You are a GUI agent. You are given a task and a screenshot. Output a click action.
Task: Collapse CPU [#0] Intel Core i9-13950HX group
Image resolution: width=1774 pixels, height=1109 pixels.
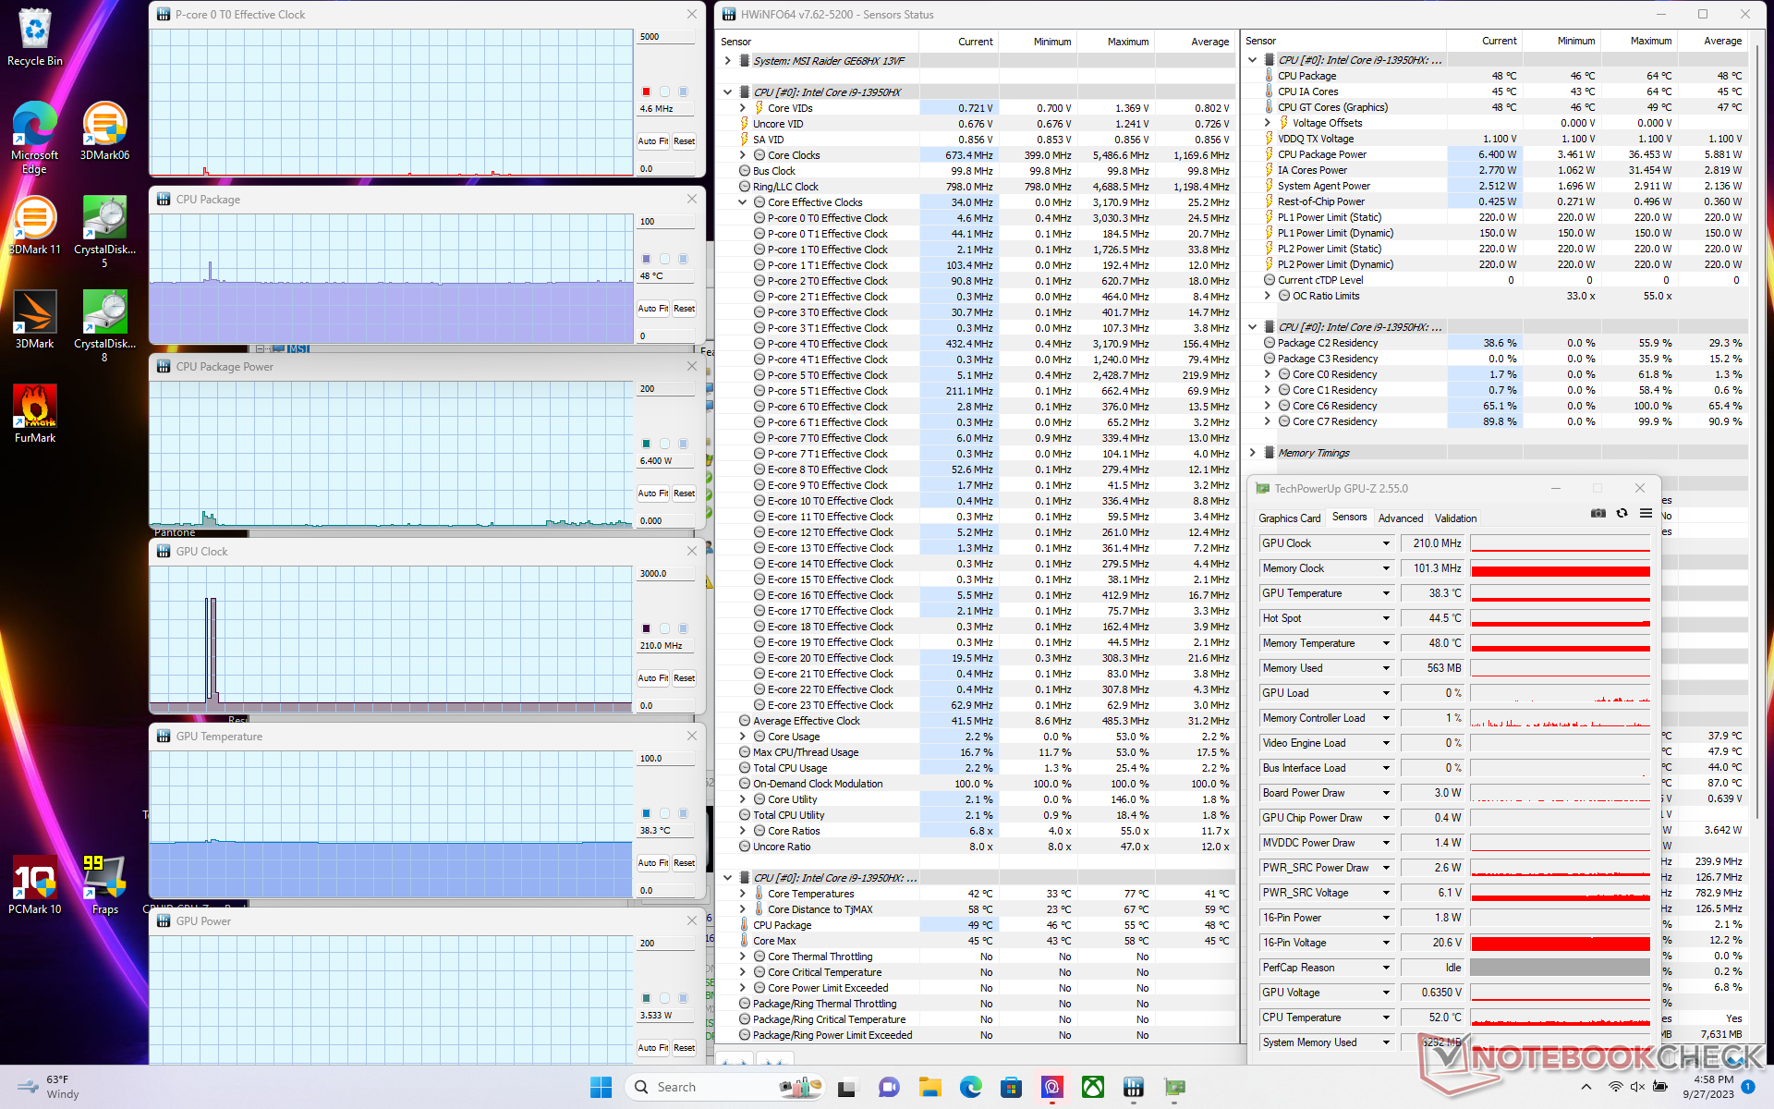[728, 92]
